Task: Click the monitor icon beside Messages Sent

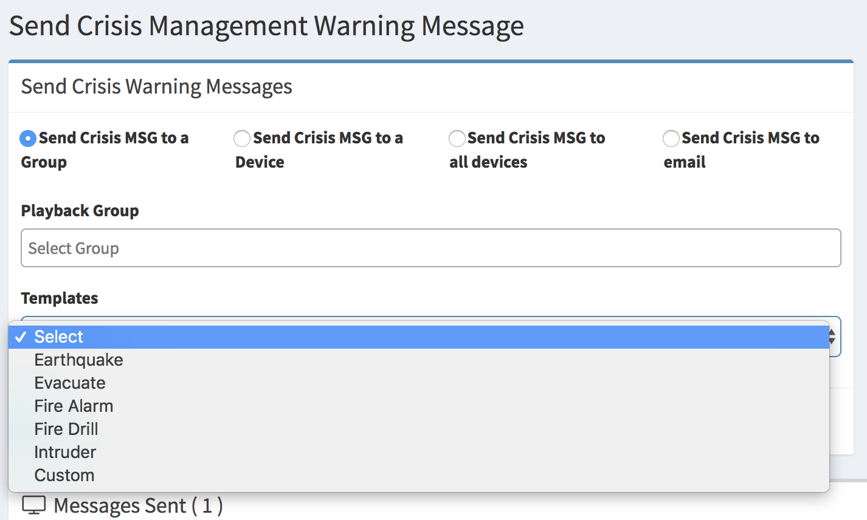Action: (34, 505)
